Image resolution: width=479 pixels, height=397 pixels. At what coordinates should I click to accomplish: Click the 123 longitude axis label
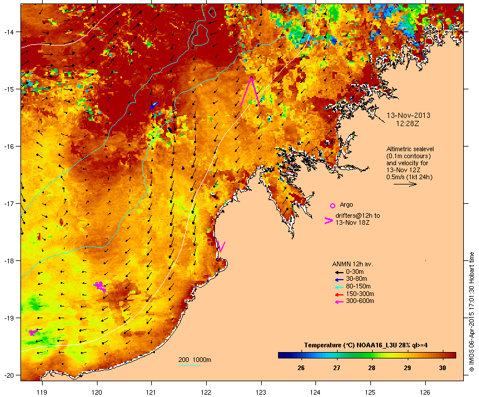coord(261,392)
